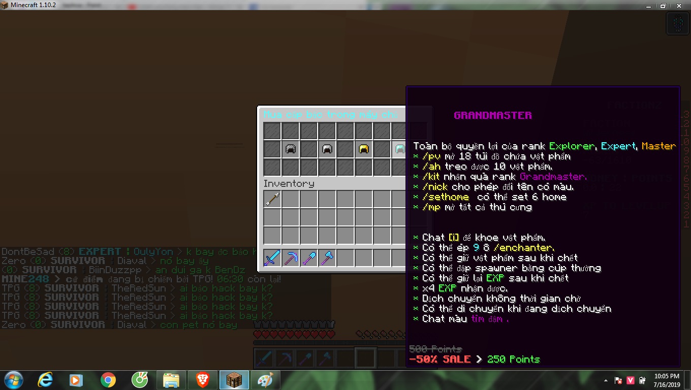Click the GRANDMASTER title in the tooltip
691x390 pixels.
[x=493, y=115]
